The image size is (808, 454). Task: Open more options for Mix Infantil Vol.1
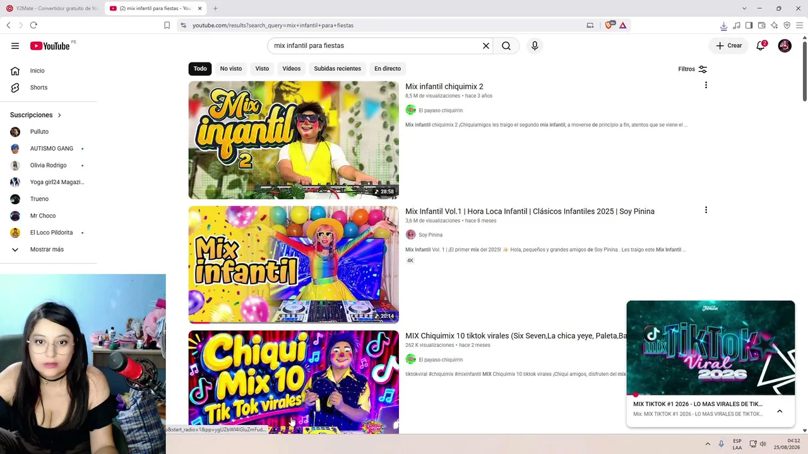click(706, 210)
